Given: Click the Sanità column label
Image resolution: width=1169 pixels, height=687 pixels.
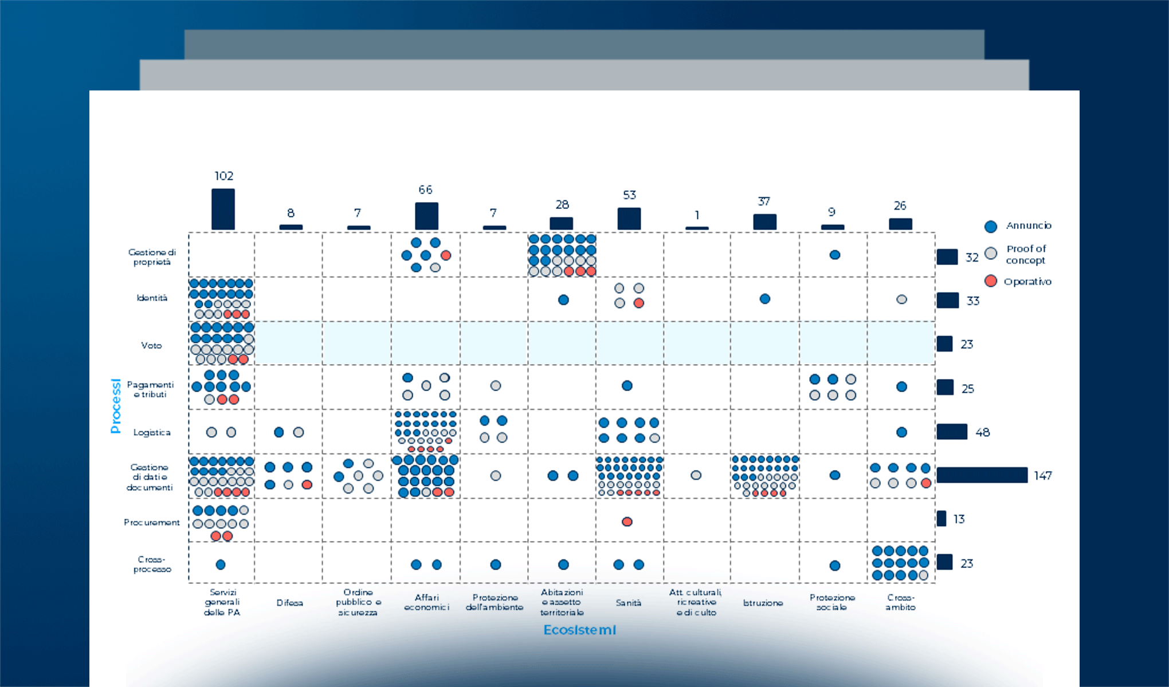Looking at the screenshot, I should (x=628, y=603).
